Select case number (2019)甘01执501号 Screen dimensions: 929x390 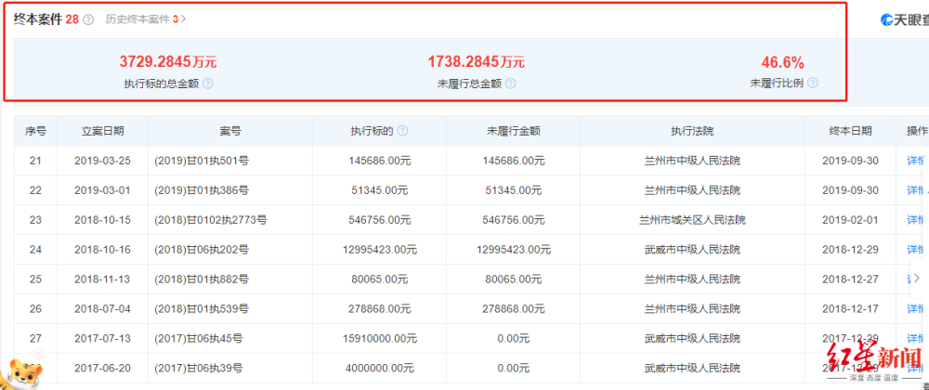201,161
